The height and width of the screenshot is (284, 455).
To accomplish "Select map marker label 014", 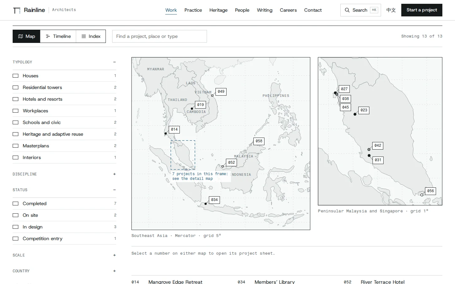I will tap(174, 129).
